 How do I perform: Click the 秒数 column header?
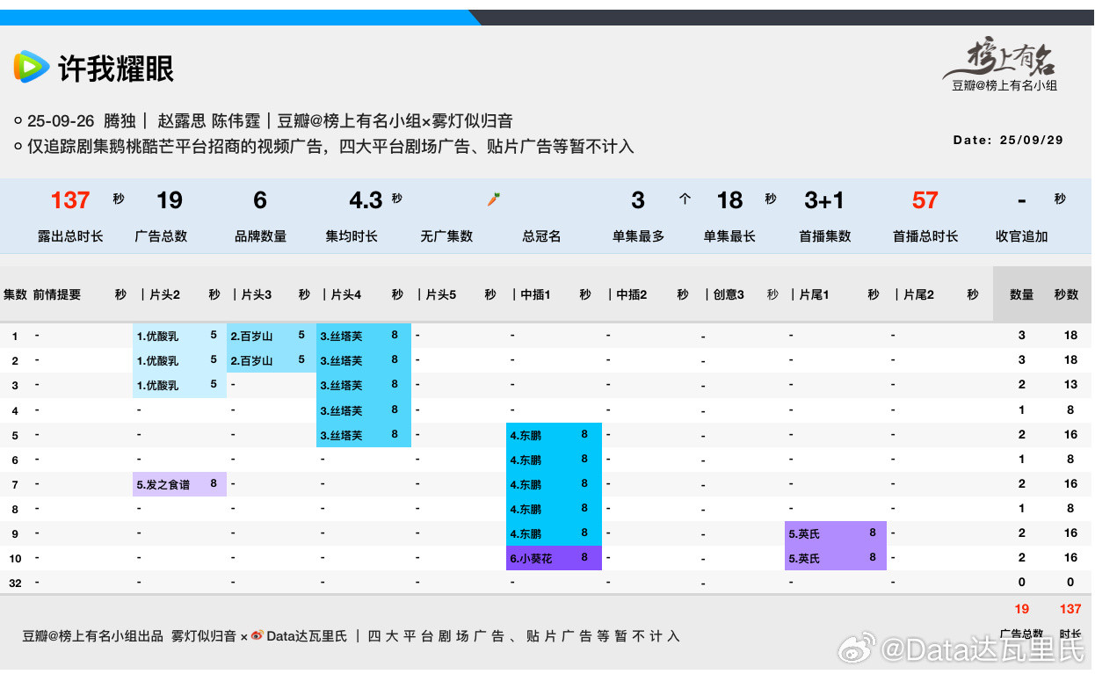point(1066,294)
